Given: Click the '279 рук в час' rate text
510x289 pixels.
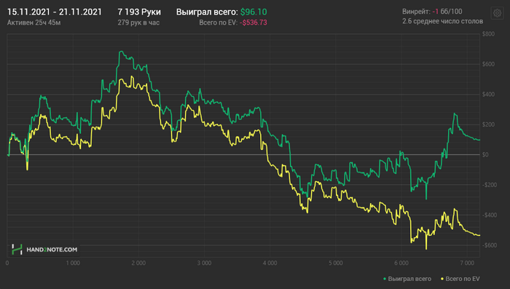Looking at the screenshot, I should tap(138, 23).
